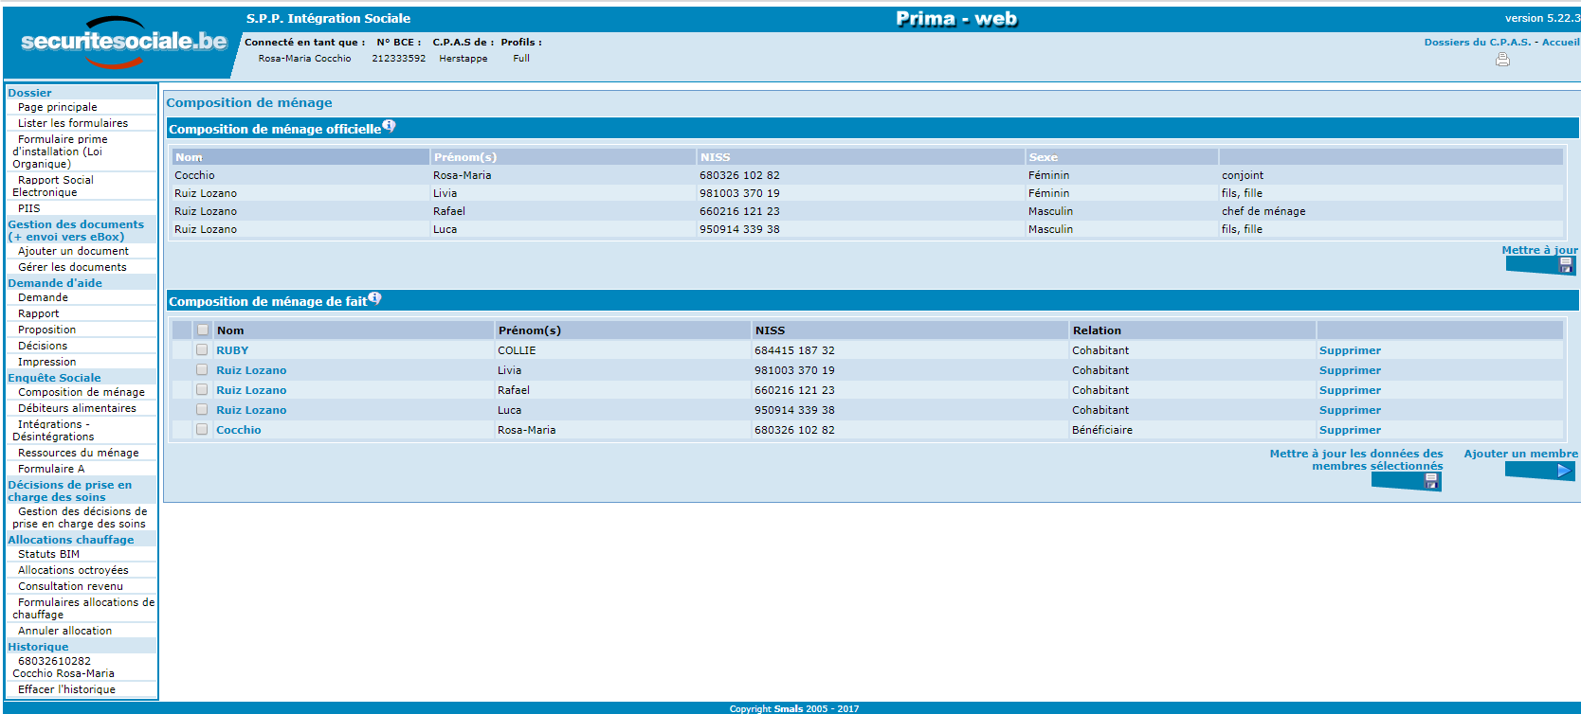Open Décisions in the sidebar

[x=43, y=346]
